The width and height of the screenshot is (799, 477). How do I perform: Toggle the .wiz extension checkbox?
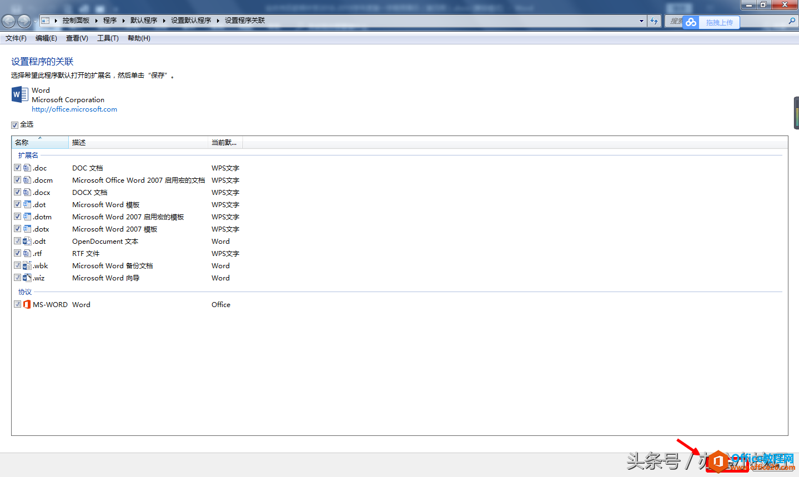point(17,278)
